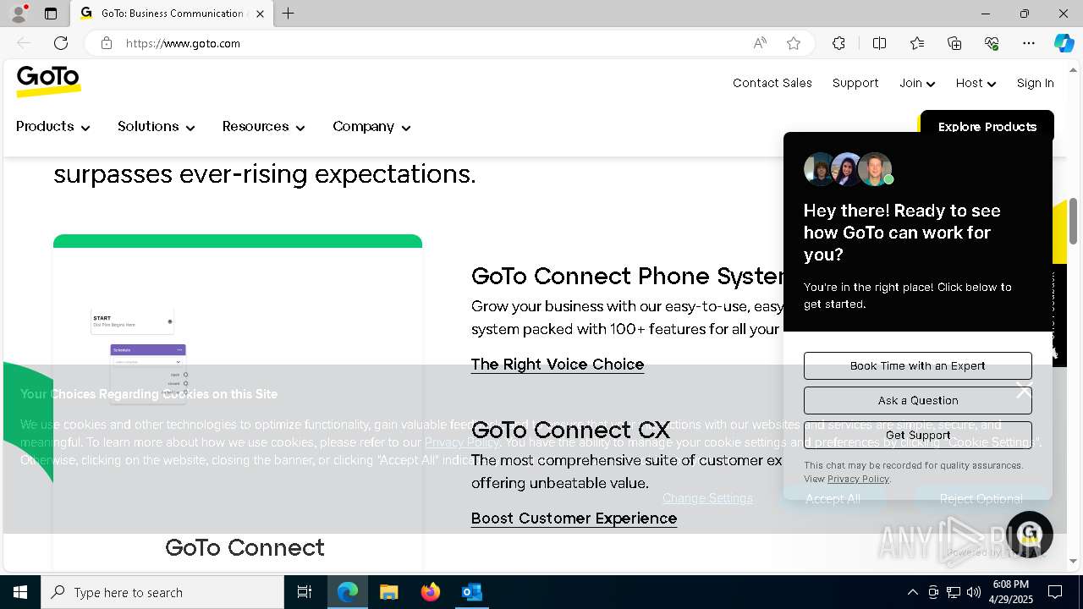This screenshot has width=1083, height=609.
Task: Click the page vertical scrollbar thumb
Action: click(x=1074, y=220)
